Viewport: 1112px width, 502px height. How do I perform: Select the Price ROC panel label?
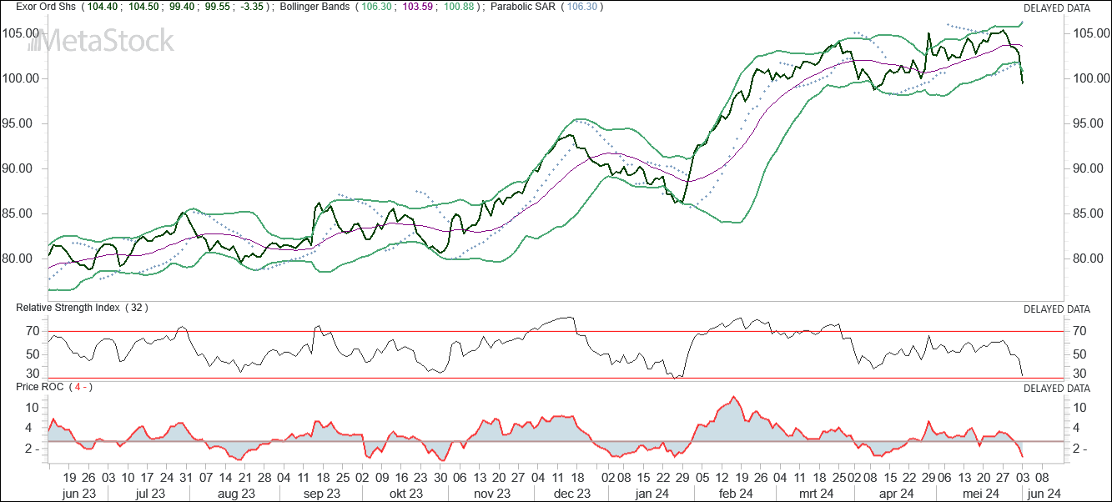(42, 387)
